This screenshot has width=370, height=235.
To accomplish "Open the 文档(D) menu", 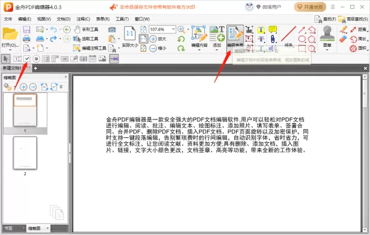I will (64, 19).
